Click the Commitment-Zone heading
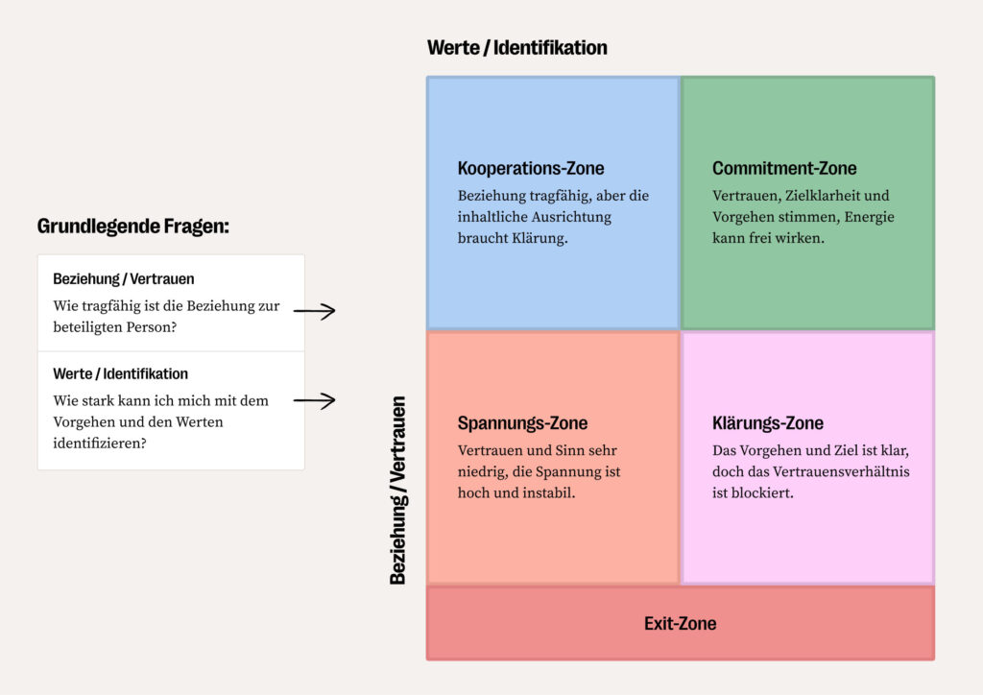The height and width of the screenshot is (695, 983). 784,169
